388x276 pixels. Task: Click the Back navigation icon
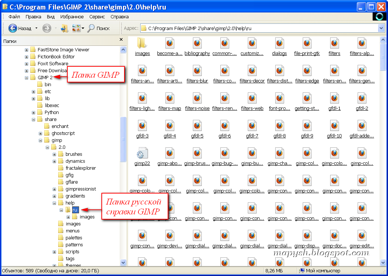(12, 28)
